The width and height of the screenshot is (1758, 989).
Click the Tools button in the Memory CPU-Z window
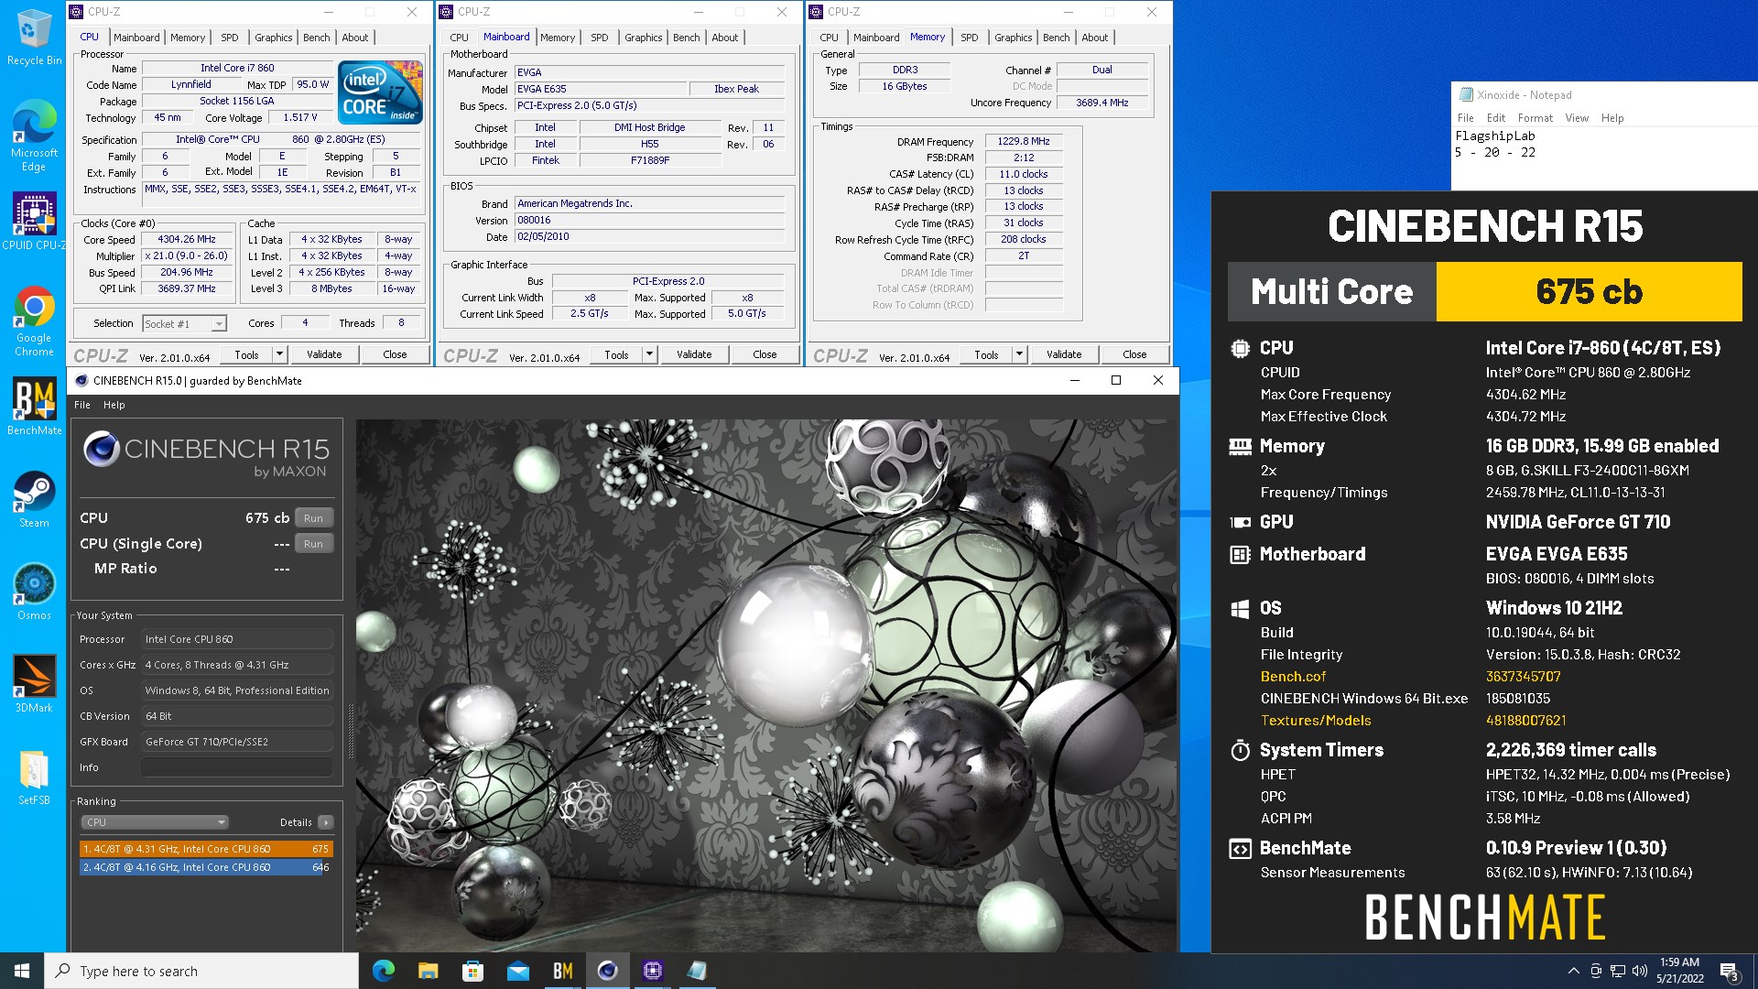[986, 354]
